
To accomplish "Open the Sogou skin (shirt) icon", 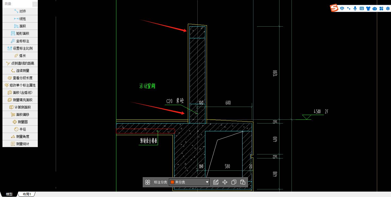I will (368, 8).
